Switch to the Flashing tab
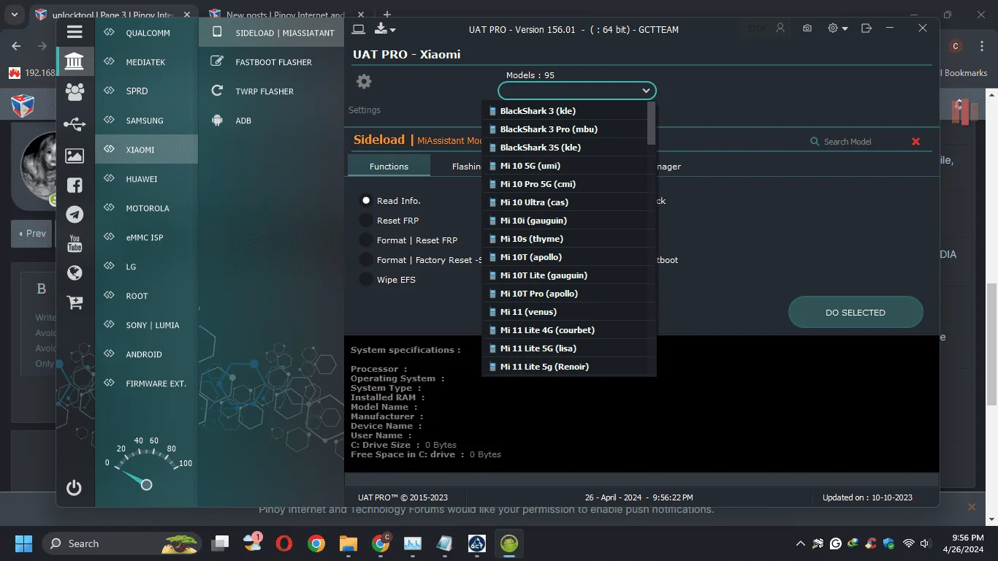 click(466, 166)
